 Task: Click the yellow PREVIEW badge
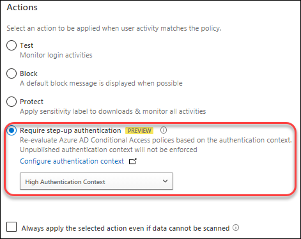point(139,130)
